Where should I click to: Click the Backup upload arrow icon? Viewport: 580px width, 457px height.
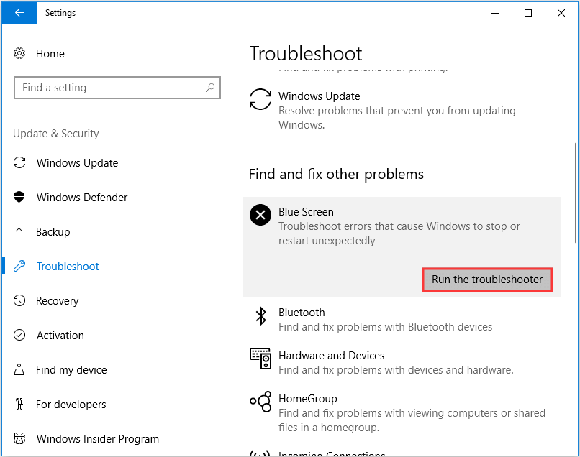19,232
